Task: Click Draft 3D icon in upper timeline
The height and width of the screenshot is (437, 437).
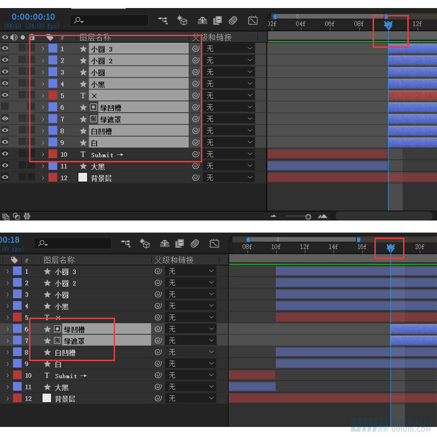Action: coord(182,21)
